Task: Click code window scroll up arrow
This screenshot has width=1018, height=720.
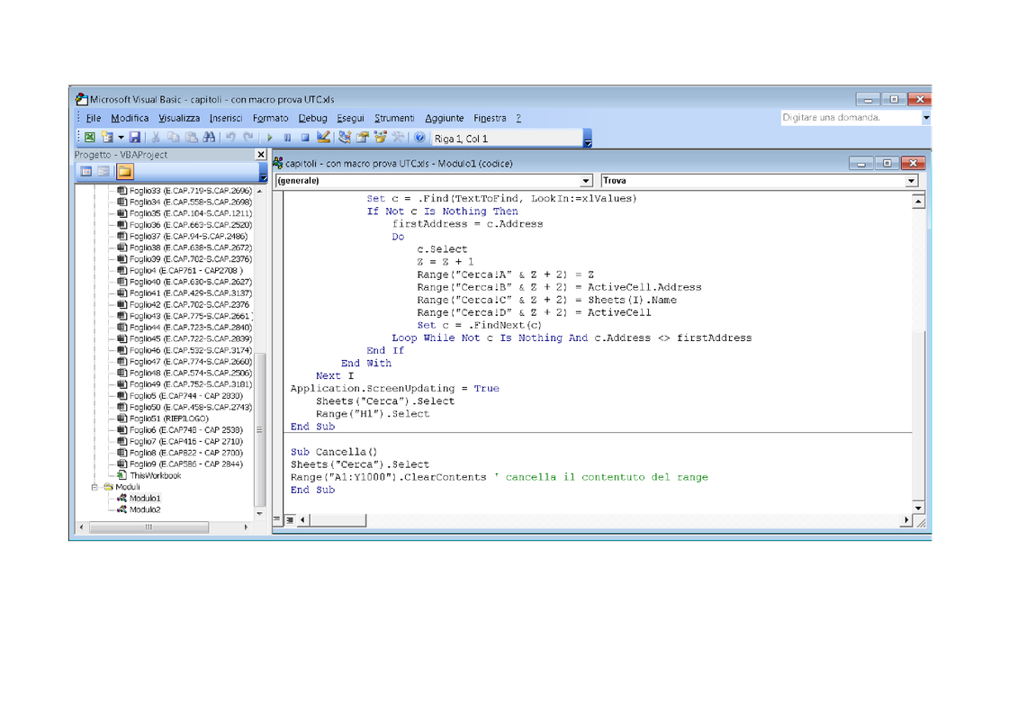Action: click(x=918, y=202)
